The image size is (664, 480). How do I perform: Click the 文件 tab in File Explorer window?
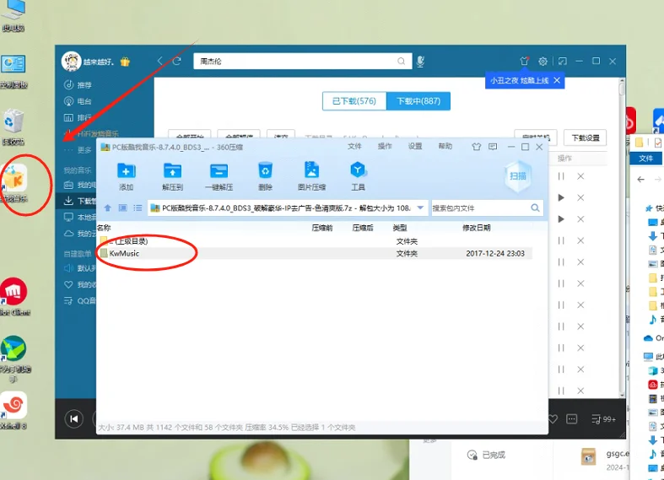click(645, 159)
